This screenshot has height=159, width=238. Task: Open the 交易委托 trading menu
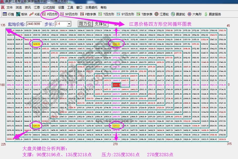point(91,7)
